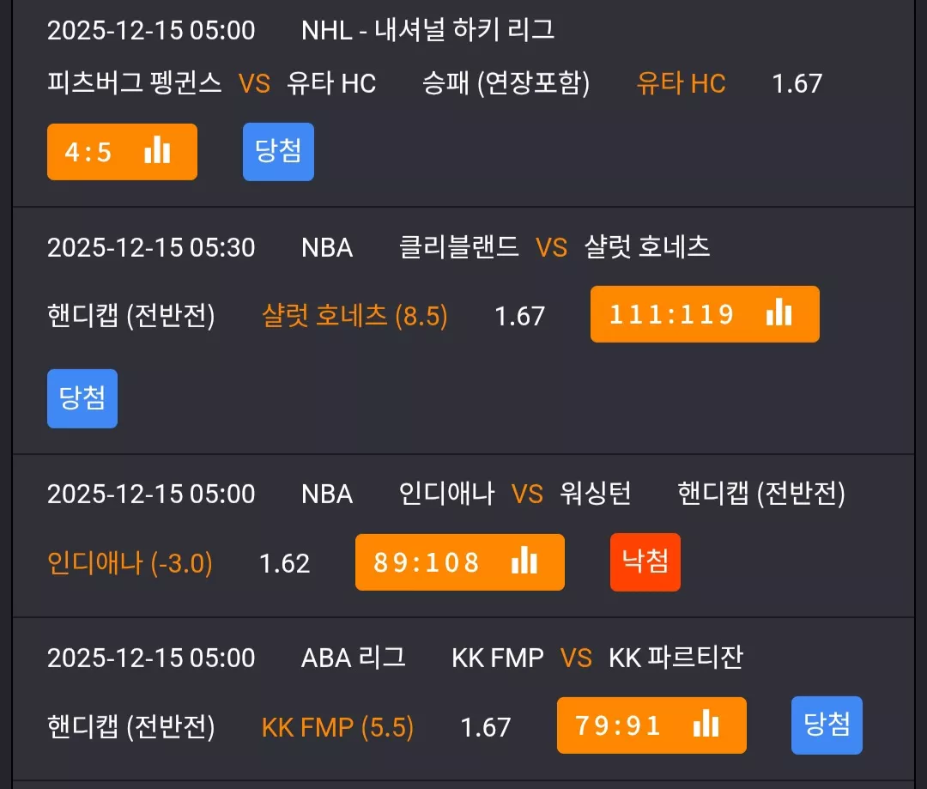Click 당첨 badge under Pittsburgh vs Utah match
927x789 pixels.
(278, 151)
